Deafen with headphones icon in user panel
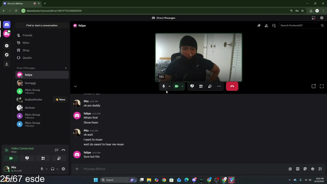Screen dimensions: 327x184 [x=53, y=169]
